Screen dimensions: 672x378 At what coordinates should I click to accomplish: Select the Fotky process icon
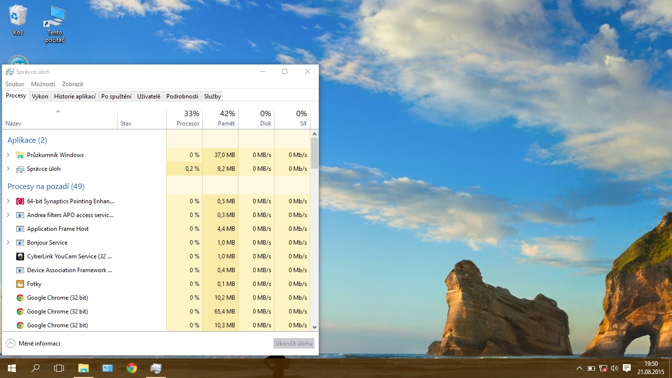(x=20, y=284)
